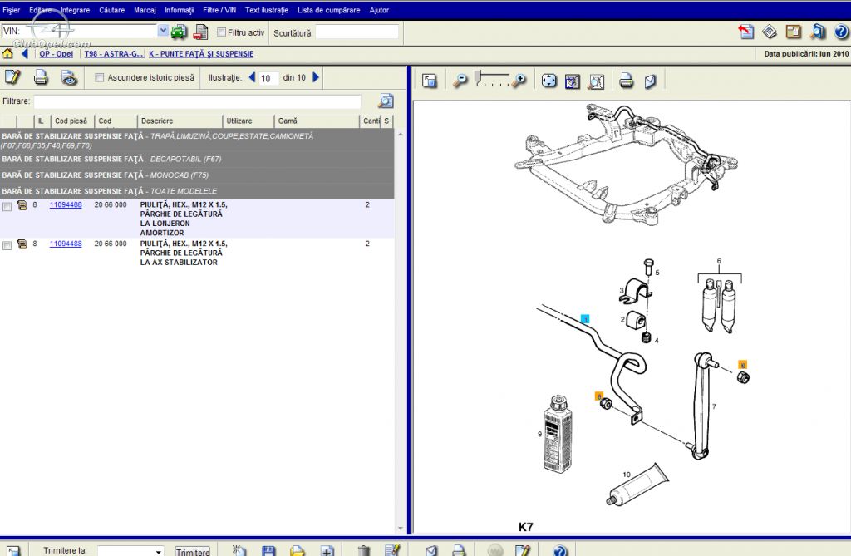The width and height of the screenshot is (851, 556).
Task: Click the note icon on the LA LONJERON AMORTIZOR row
Action: (22, 205)
